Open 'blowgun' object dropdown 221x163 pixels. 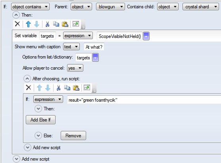click(110, 7)
